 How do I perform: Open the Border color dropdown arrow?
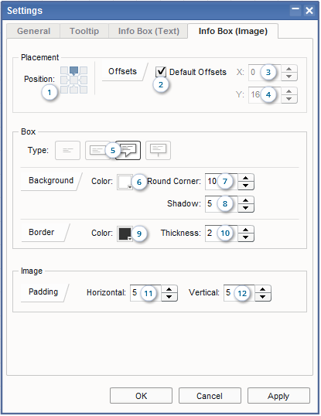pyautogui.click(x=130, y=239)
